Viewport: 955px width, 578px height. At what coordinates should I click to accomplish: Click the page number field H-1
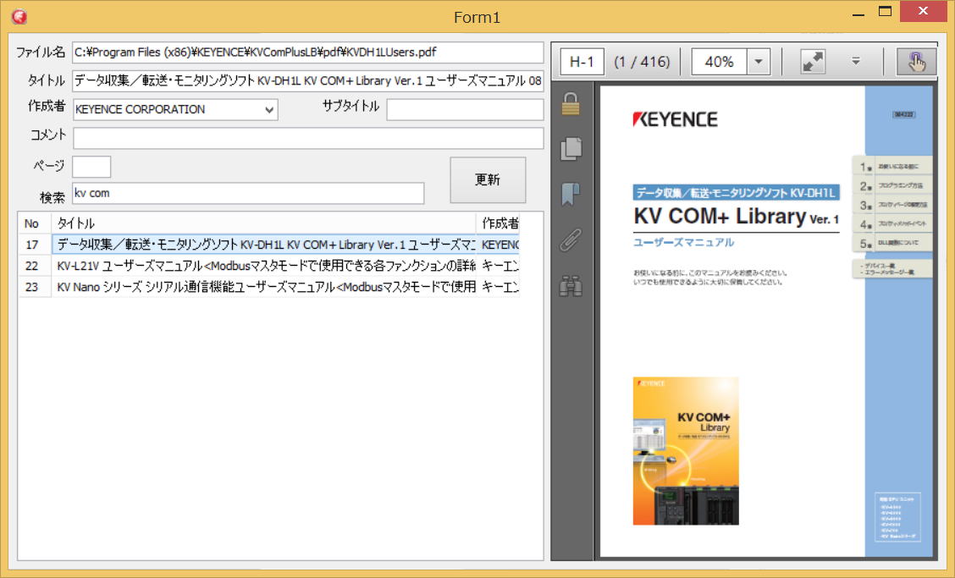pos(582,62)
